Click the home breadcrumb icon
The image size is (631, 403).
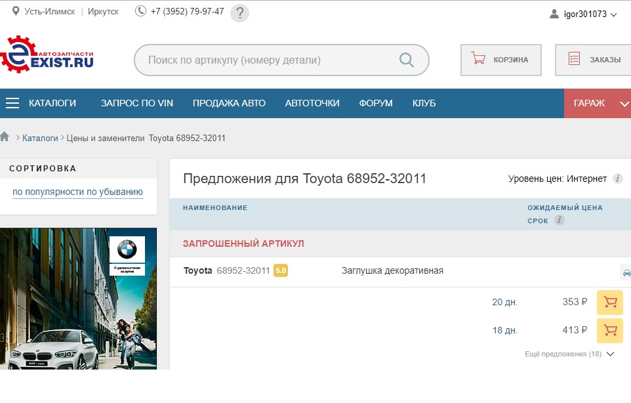[x=5, y=137]
